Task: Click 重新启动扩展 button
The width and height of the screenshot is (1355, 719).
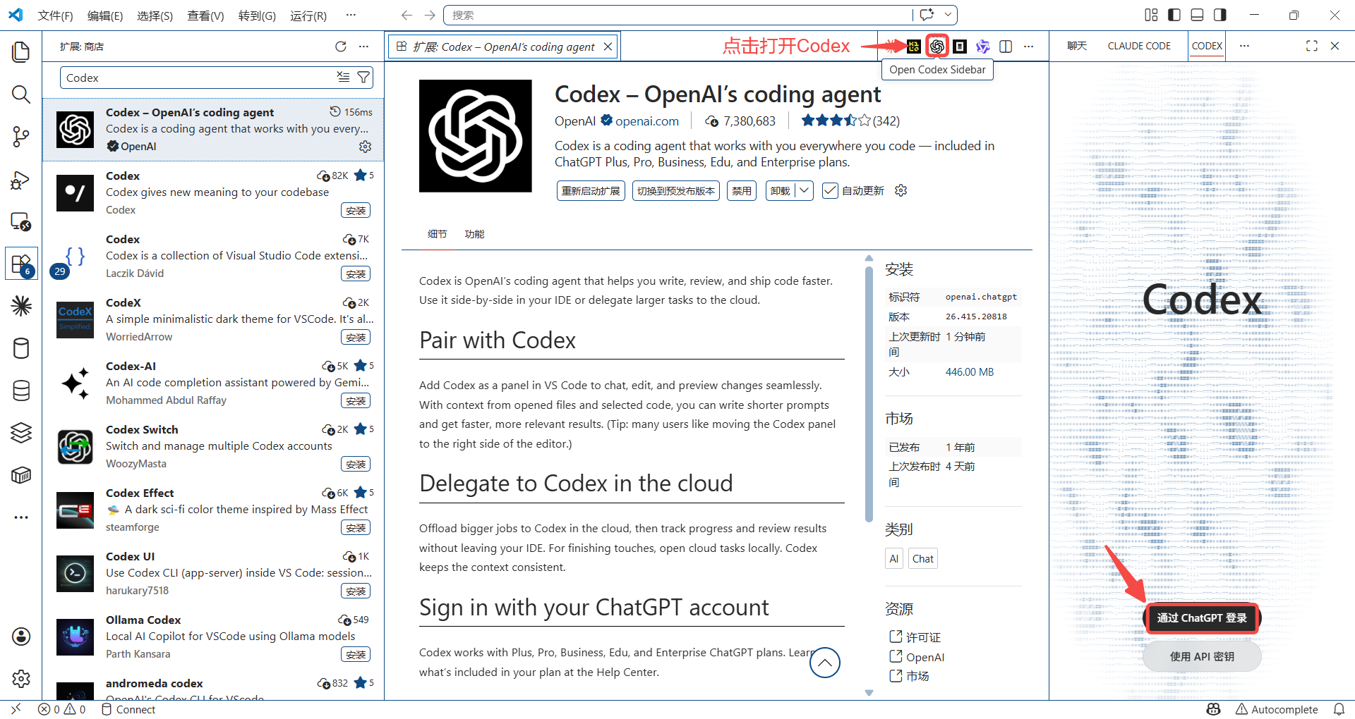Action: [x=591, y=191]
